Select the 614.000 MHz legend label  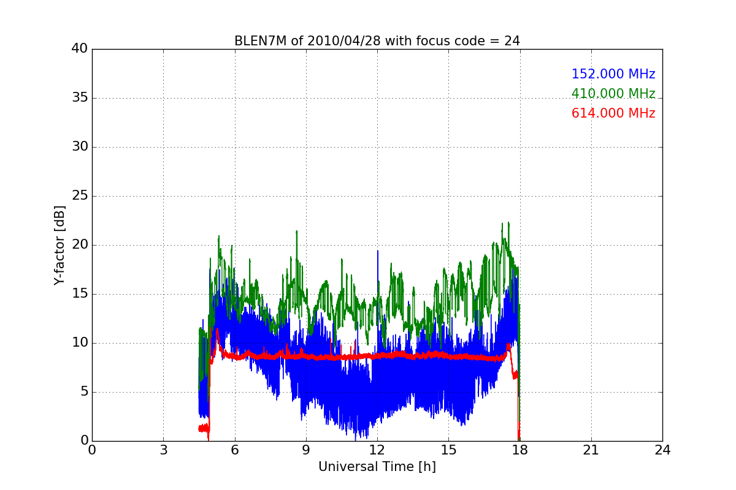click(x=613, y=113)
